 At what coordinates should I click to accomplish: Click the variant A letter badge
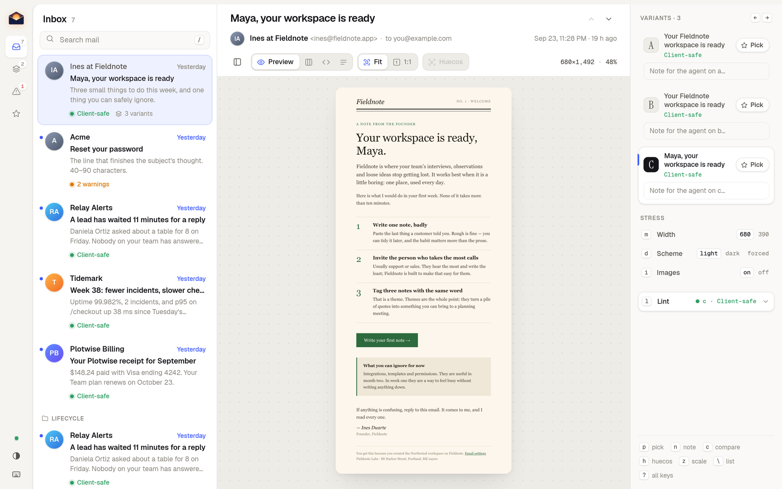(x=651, y=45)
